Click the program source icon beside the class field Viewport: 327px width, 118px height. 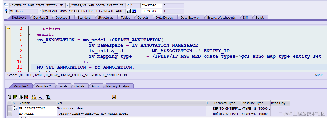[x=7, y=5]
